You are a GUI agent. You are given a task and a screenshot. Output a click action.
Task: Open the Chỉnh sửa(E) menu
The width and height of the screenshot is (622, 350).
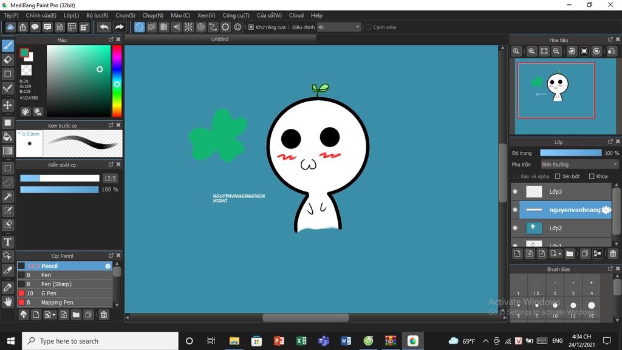(x=41, y=15)
